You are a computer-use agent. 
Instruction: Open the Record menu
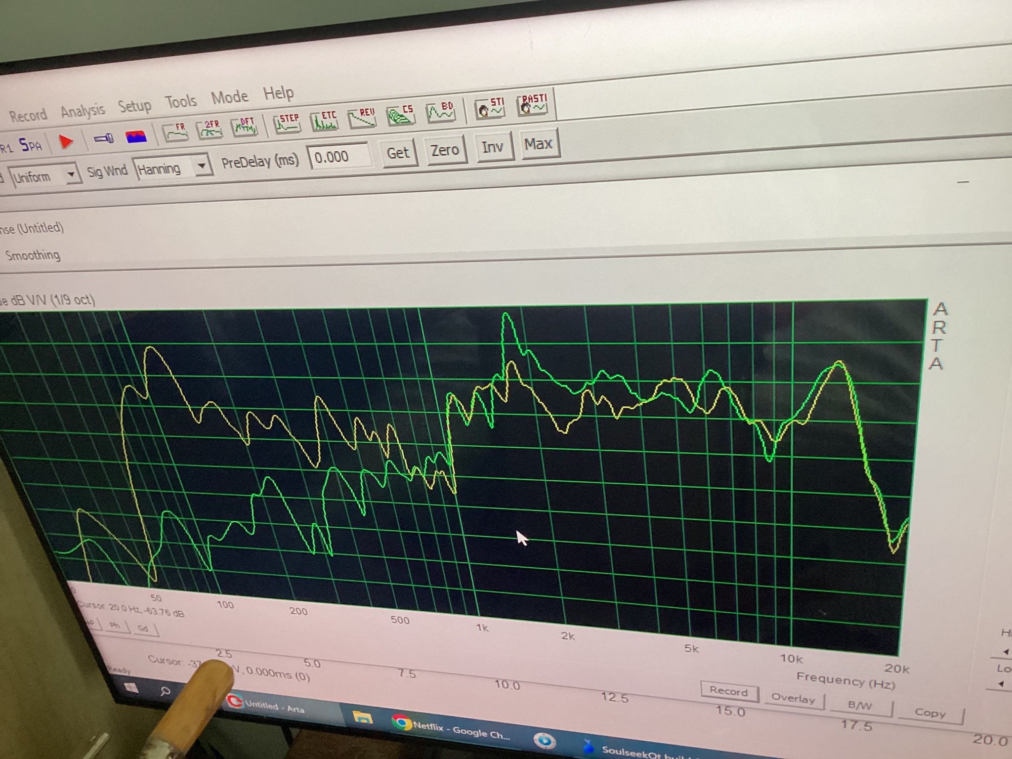click(28, 116)
